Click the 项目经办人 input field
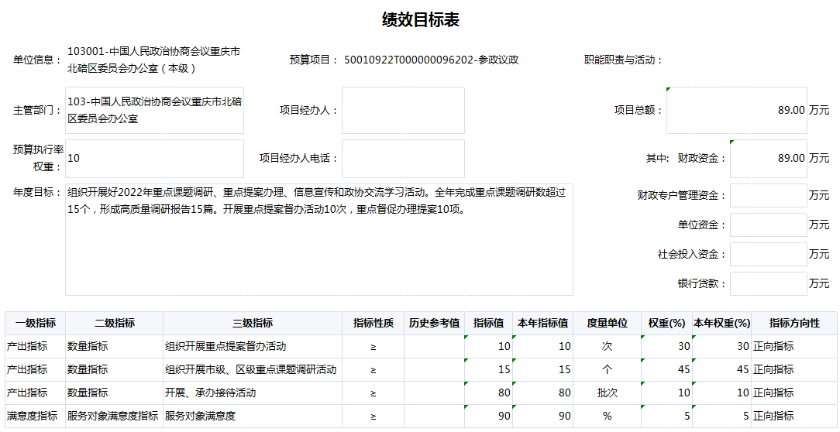 [x=403, y=110]
